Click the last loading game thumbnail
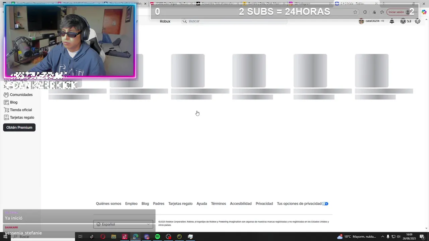 [372, 71]
